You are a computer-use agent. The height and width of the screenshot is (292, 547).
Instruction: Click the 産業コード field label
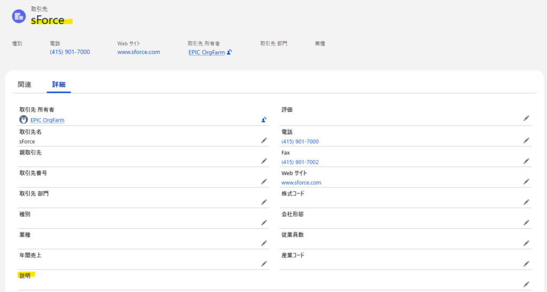(293, 255)
